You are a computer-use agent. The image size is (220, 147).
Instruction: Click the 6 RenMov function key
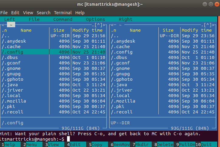[120, 145]
